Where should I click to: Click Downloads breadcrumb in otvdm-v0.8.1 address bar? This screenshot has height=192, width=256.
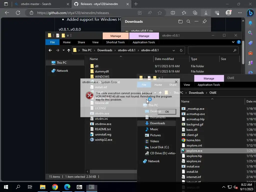pyautogui.click(x=105, y=50)
